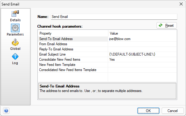186x116 pixels.
Task: Click the Consolidated New Feed Items Template value cell
Action: coord(142,70)
